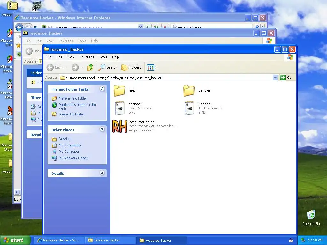The height and width of the screenshot is (245, 327).
Task: Click Publish this folder to the Web
Action: [x=77, y=107]
